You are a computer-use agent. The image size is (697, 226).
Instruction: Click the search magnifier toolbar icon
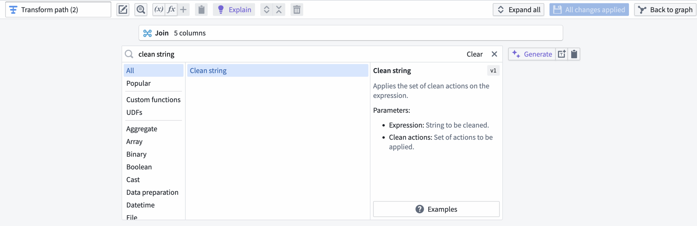point(141,10)
